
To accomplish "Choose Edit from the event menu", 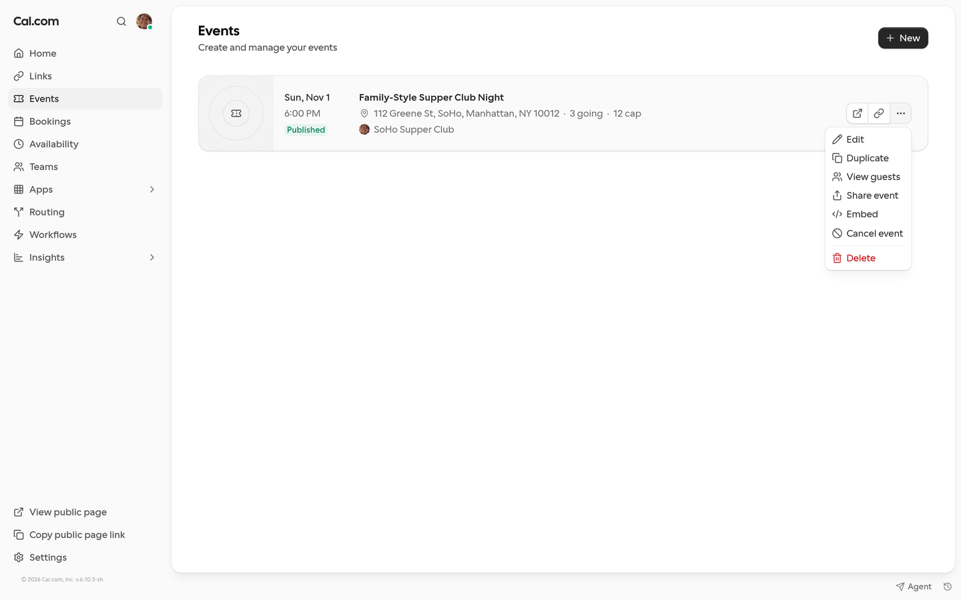I will 868,139.
